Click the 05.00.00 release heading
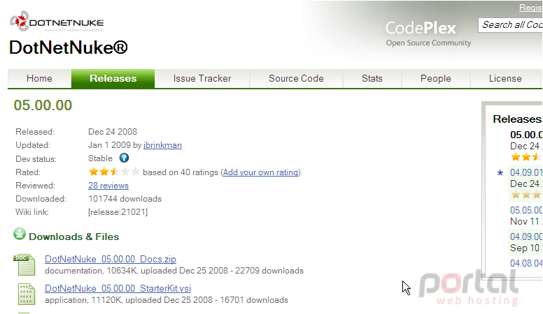The image size is (543, 314). (43, 105)
